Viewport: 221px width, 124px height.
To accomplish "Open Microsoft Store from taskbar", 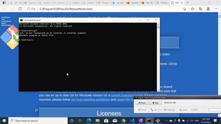I will click(106, 121).
